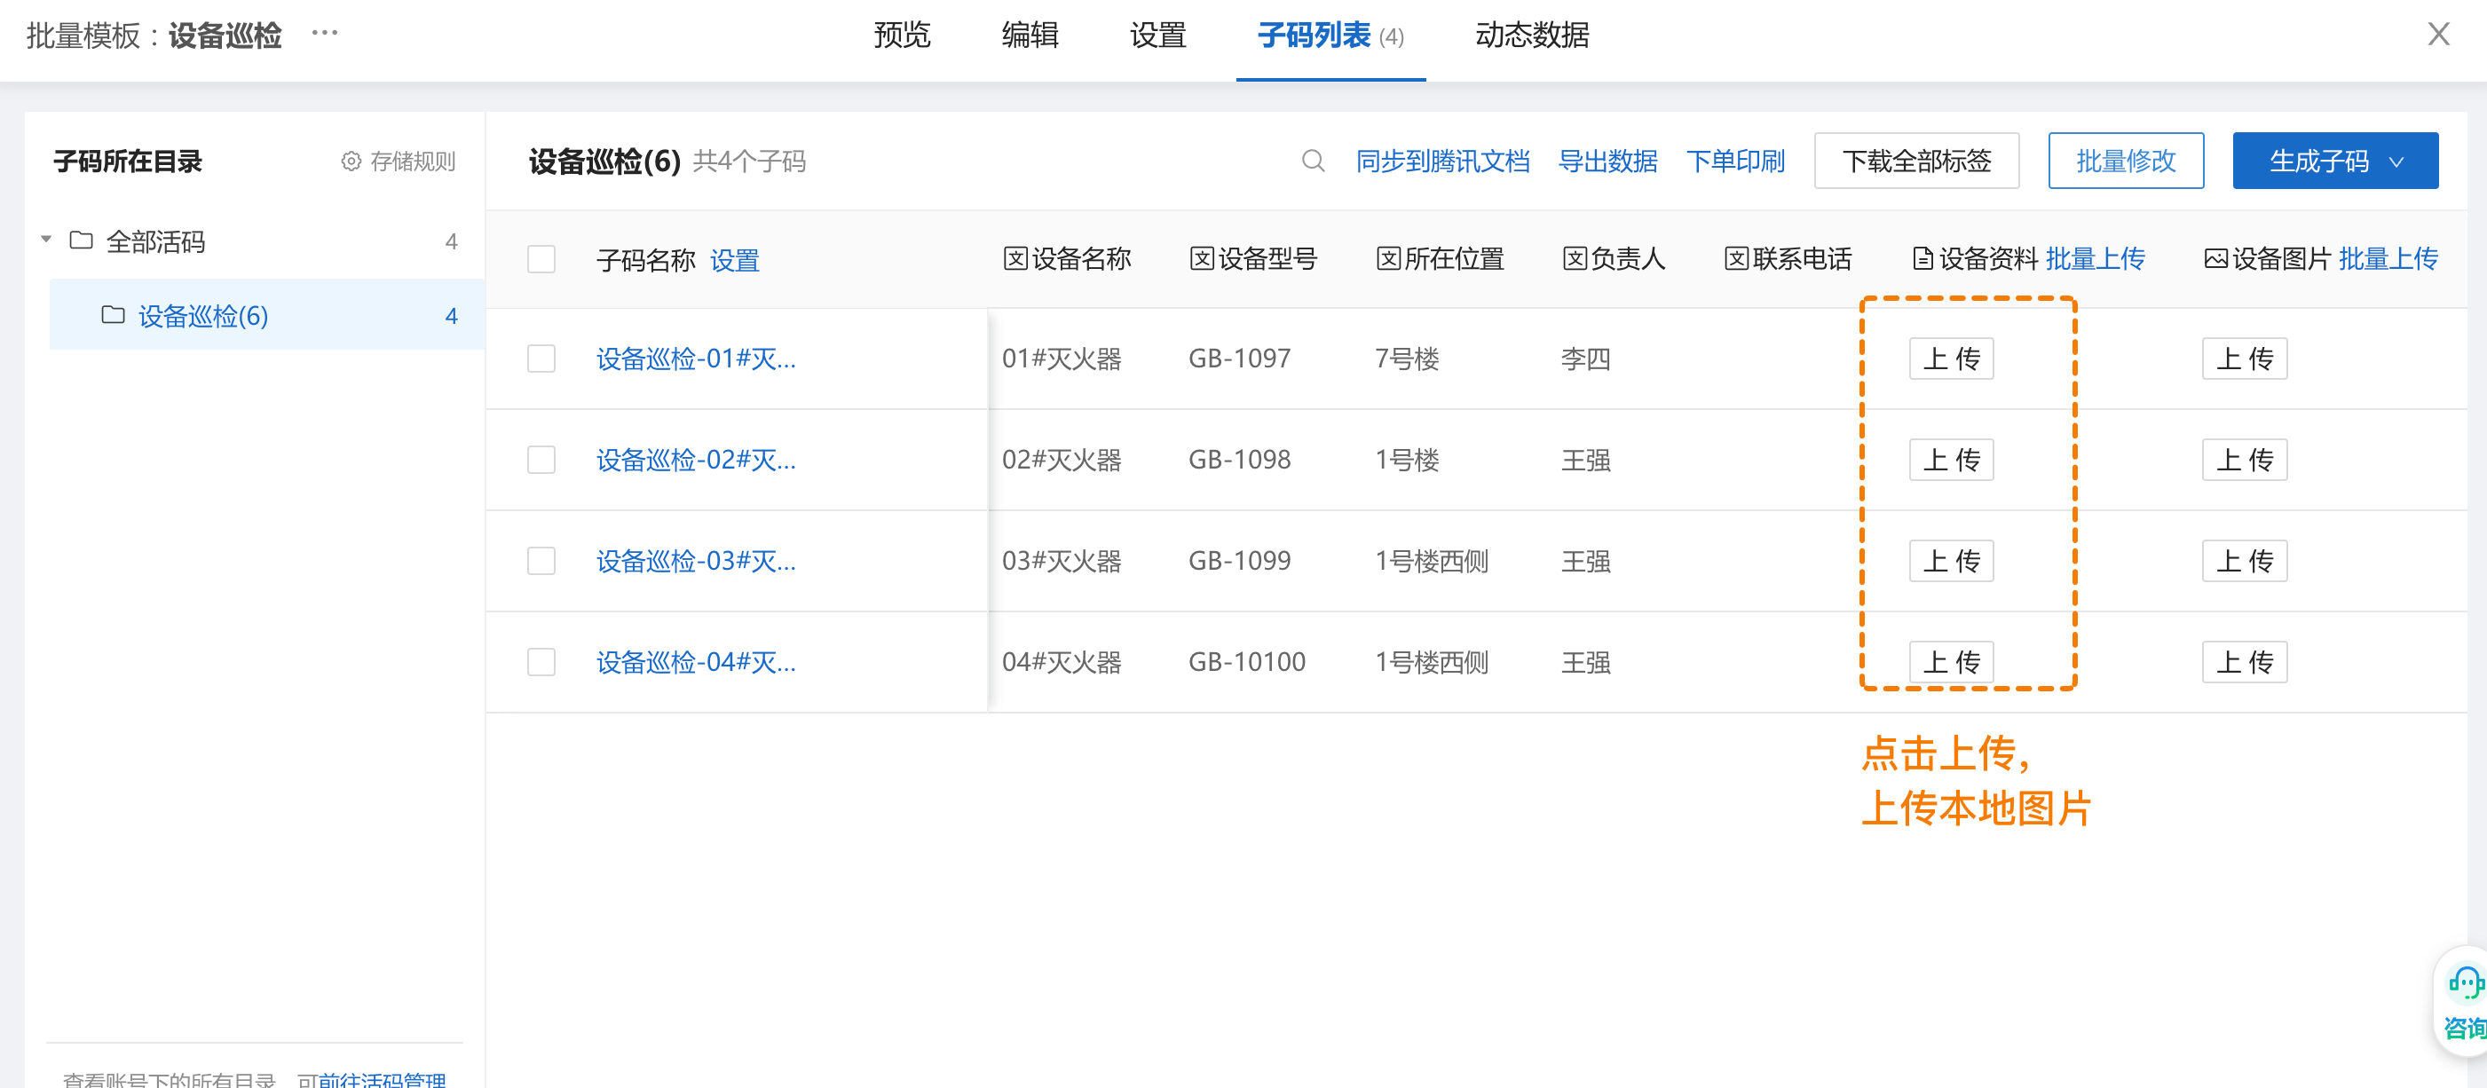
Task: Upload 设备图片 for the 04#灭火器 row
Action: click(2245, 662)
